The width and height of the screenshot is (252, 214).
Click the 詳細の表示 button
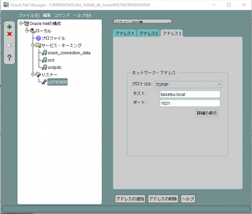click(207, 113)
